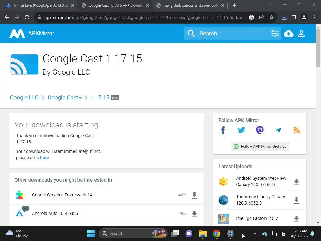Click the Chrome address bar URL
The height and width of the screenshot is (241, 321).
tap(145, 18)
